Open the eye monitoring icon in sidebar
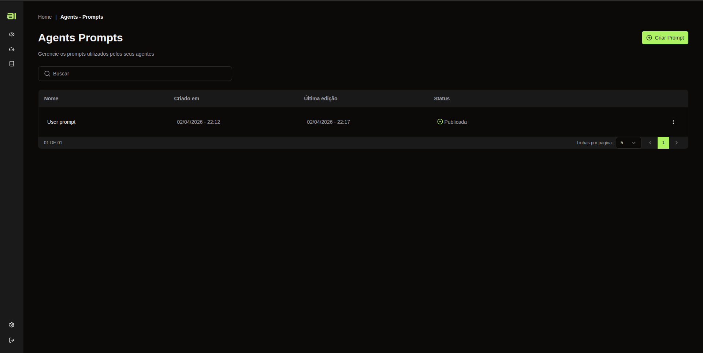The width and height of the screenshot is (703, 353). pos(12,34)
